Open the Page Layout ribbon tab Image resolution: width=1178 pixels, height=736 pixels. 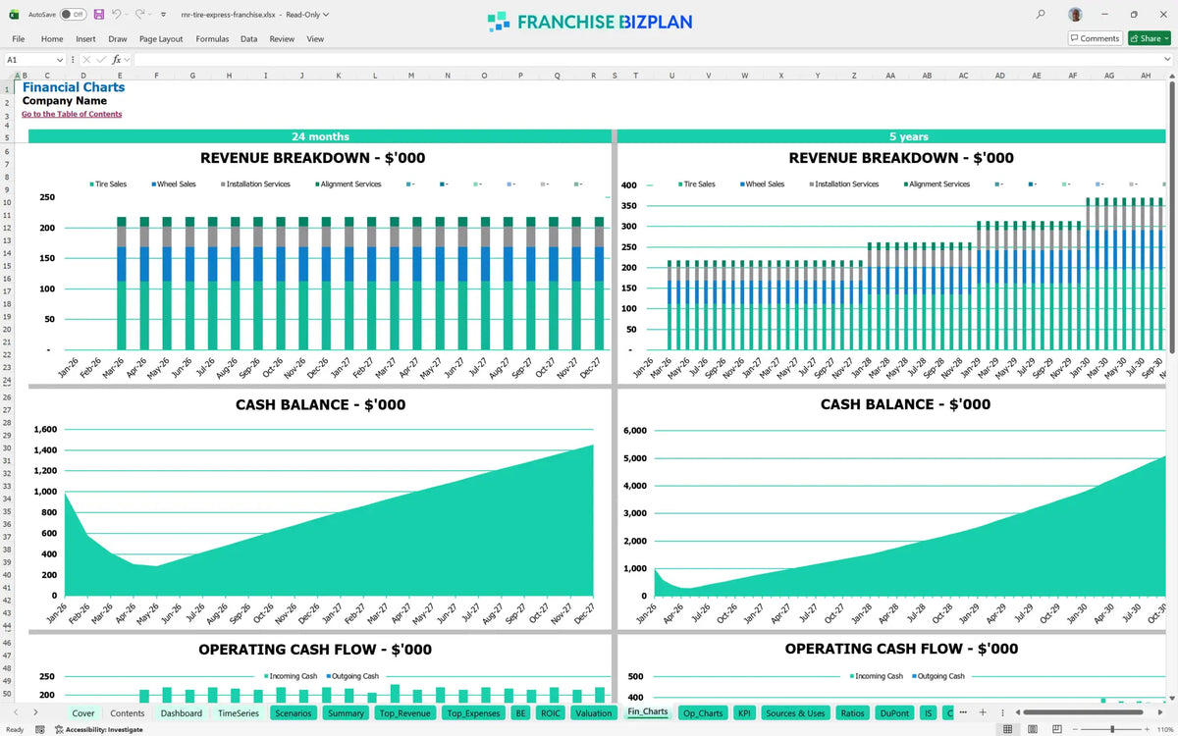pos(161,38)
